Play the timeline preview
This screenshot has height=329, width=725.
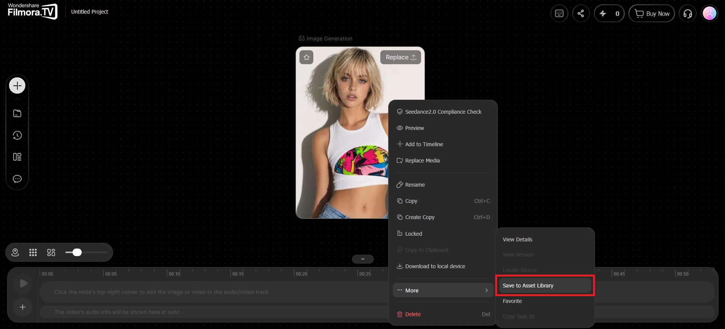point(23,283)
